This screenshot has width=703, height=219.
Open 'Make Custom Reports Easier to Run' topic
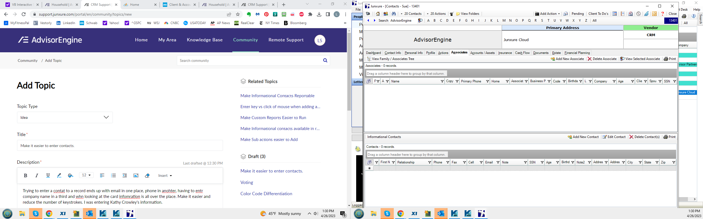pos(273,118)
